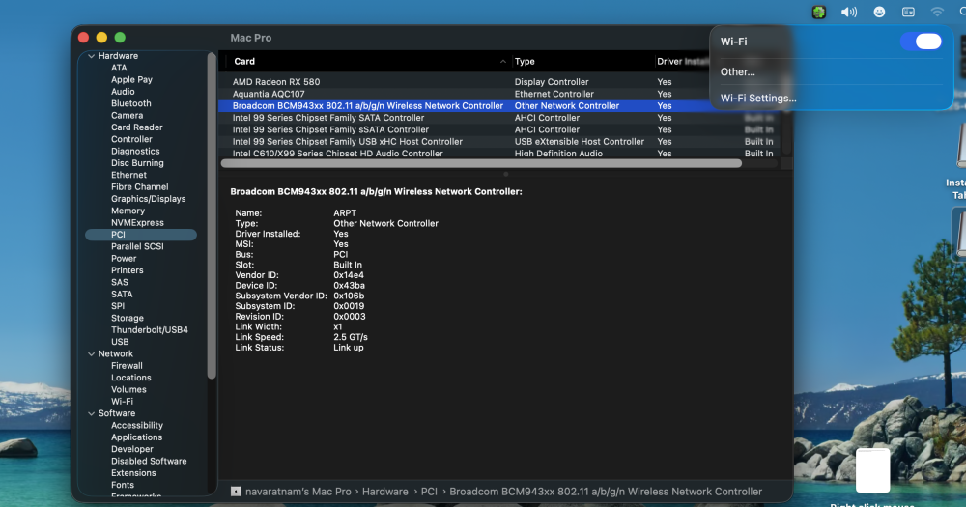The height and width of the screenshot is (507, 966).
Task: Select Audio in the sidebar
Action: pyautogui.click(x=123, y=91)
